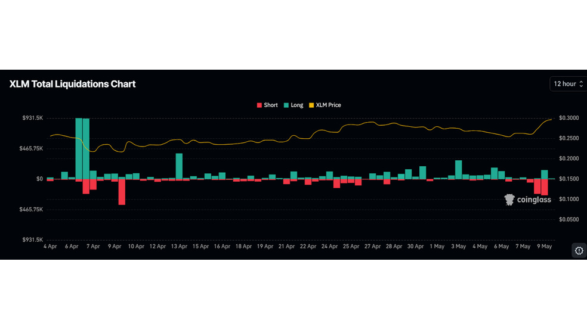Click the 25 Apr axis label
This screenshot has height=330, width=587.
pyautogui.click(x=351, y=246)
